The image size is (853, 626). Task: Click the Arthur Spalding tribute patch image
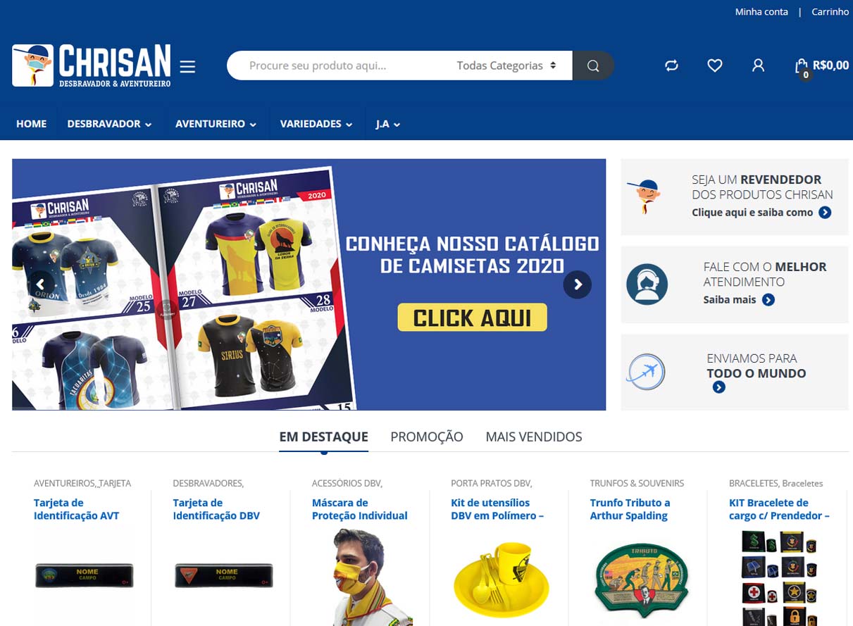click(640, 581)
